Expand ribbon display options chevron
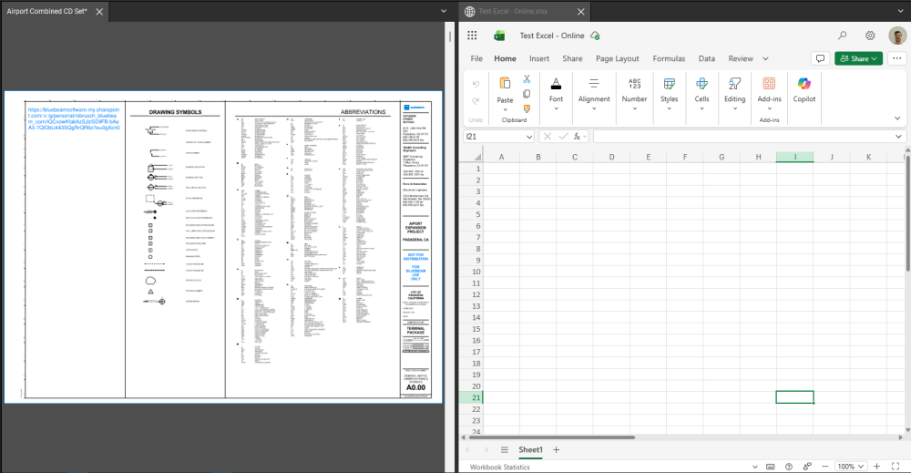 coord(897,118)
